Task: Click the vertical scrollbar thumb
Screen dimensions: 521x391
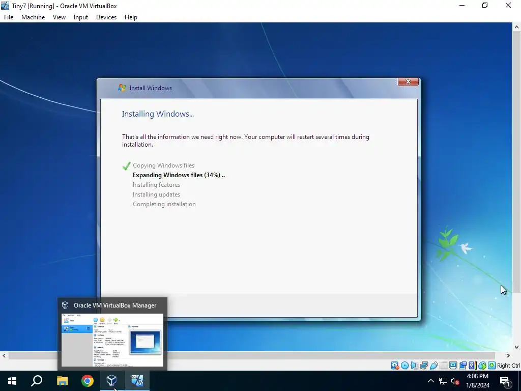Action: pyautogui.click(x=517, y=162)
